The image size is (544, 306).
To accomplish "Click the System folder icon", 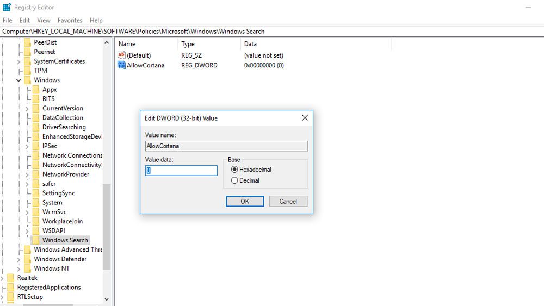I will coord(36,202).
